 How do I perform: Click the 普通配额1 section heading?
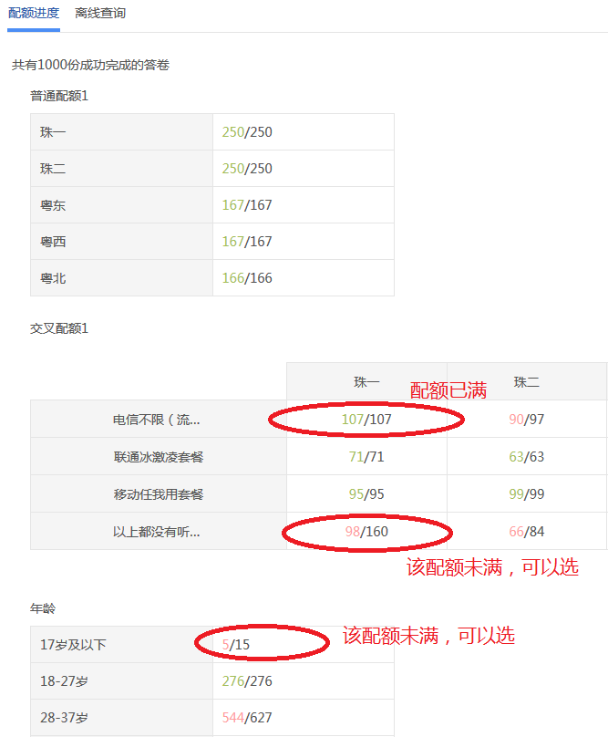pos(59,96)
